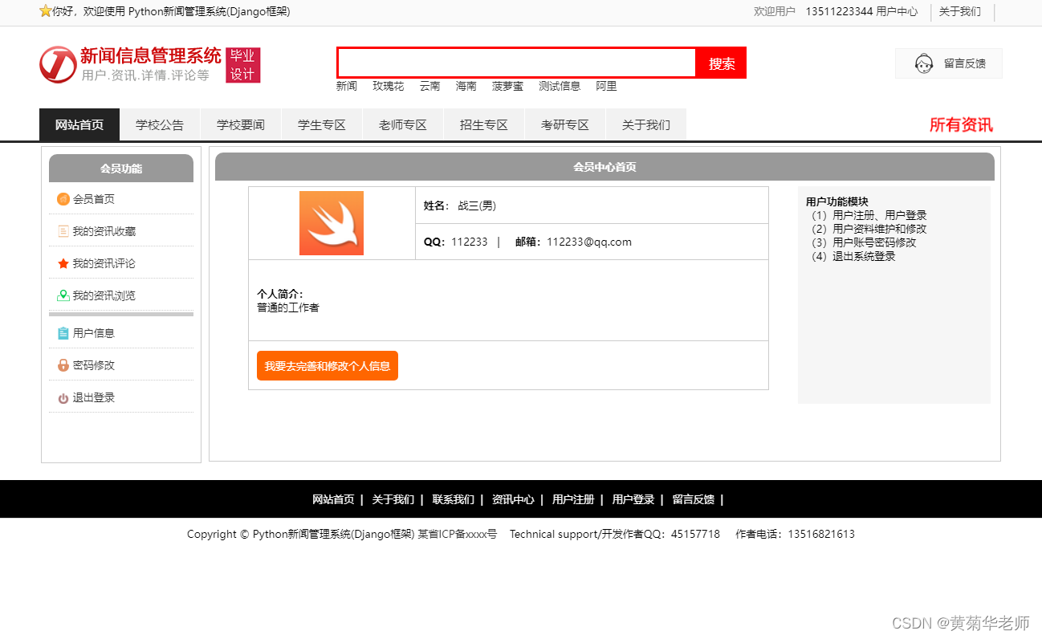1042x639 pixels.
Task: Select the 老师专区 navigation tab
Action: click(x=402, y=124)
